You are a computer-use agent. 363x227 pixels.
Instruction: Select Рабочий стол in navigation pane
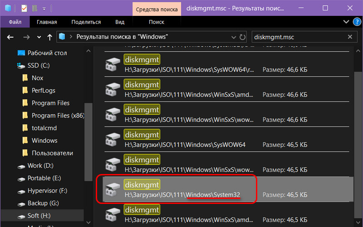pos(47,53)
